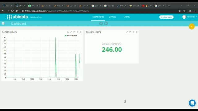Edit the last value Sensor de llama widget

[x=127, y=32]
